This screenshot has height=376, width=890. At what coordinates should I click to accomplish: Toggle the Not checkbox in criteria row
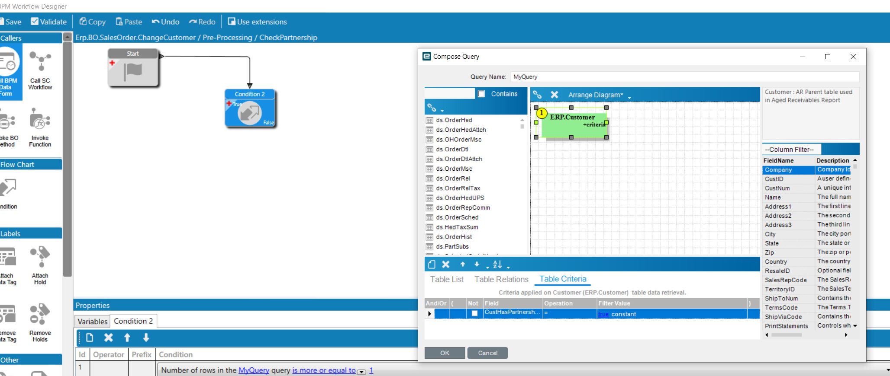click(x=475, y=314)
